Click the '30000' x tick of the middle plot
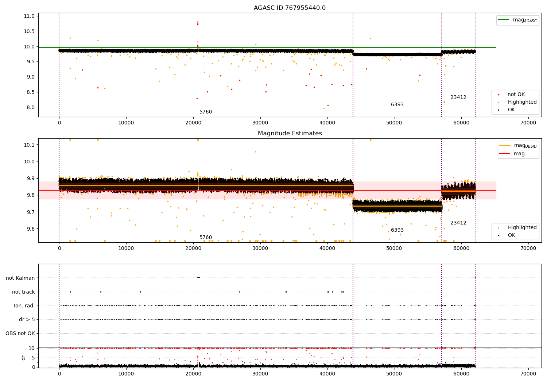Screen dimensions: 547x382 pos(260,248)
